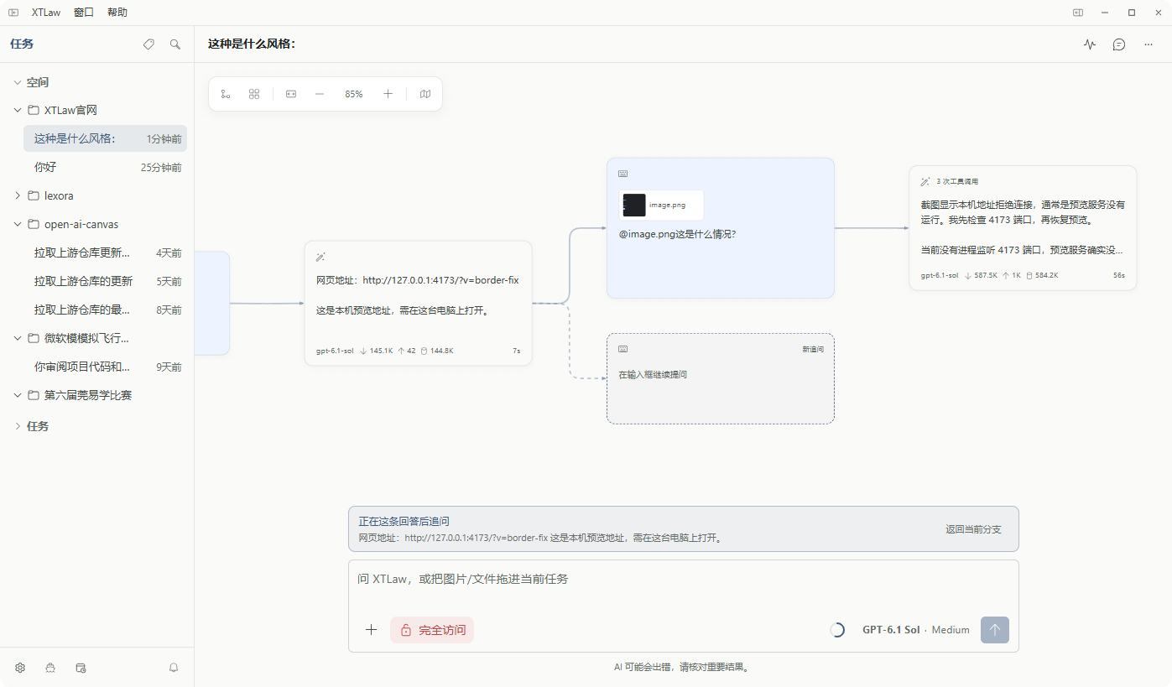Select the 3 次工具调用 answer node
This screenshot has width=1172, height=687.
pyautogui.click(x=1023, y=227)
